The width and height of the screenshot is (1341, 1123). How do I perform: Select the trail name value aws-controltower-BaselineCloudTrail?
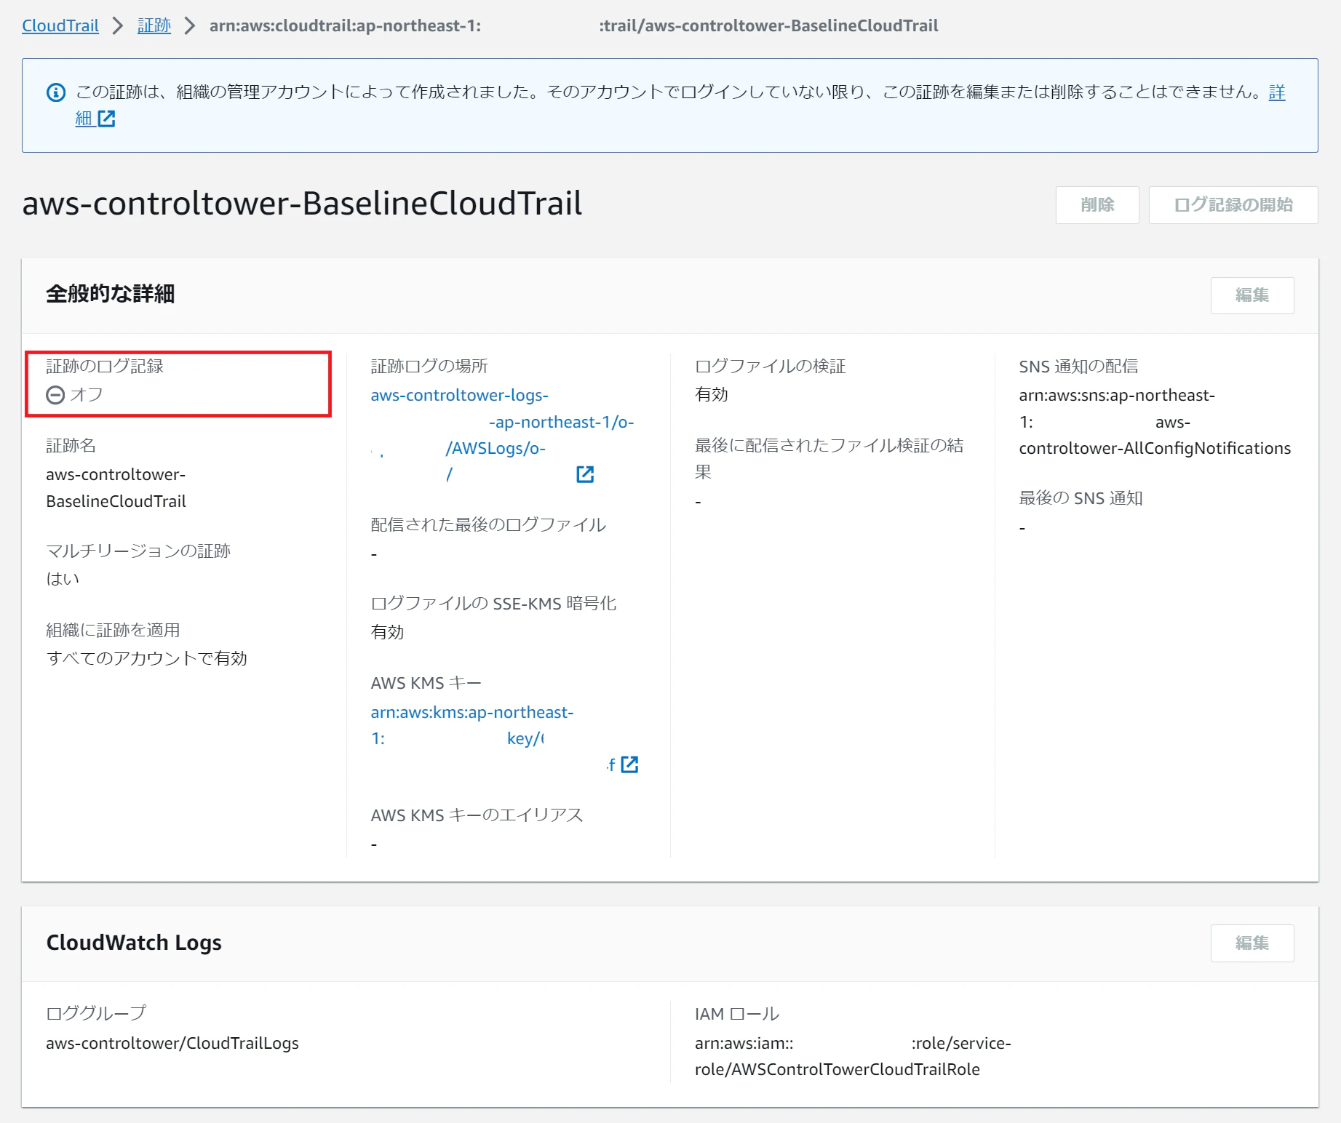[116, 488]
